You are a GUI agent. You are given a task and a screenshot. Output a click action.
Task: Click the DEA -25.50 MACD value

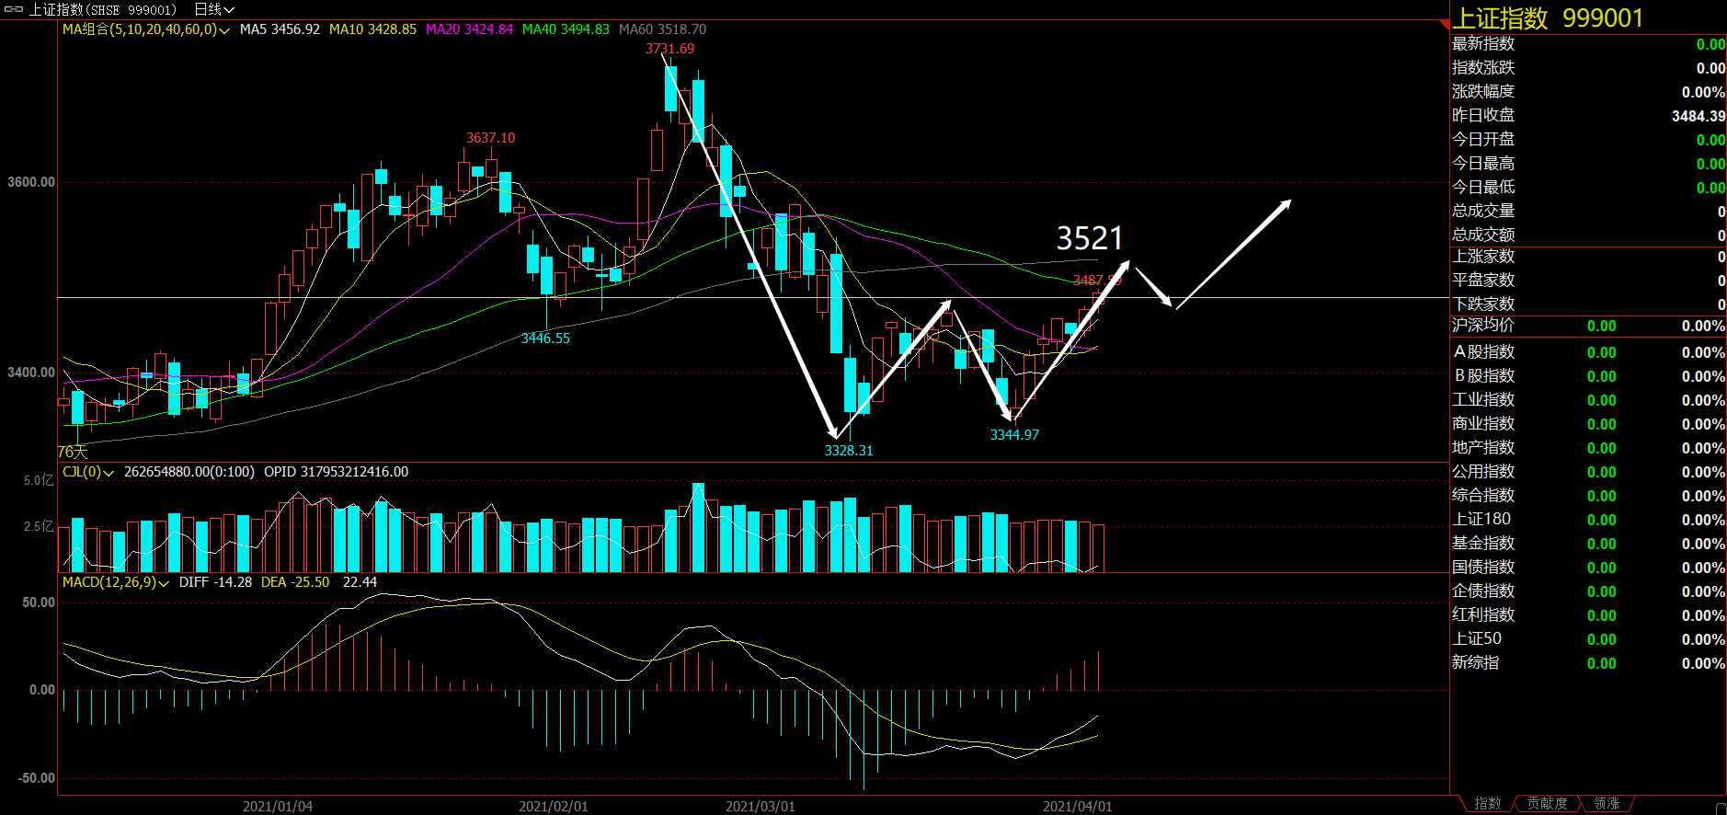(294, 582)
